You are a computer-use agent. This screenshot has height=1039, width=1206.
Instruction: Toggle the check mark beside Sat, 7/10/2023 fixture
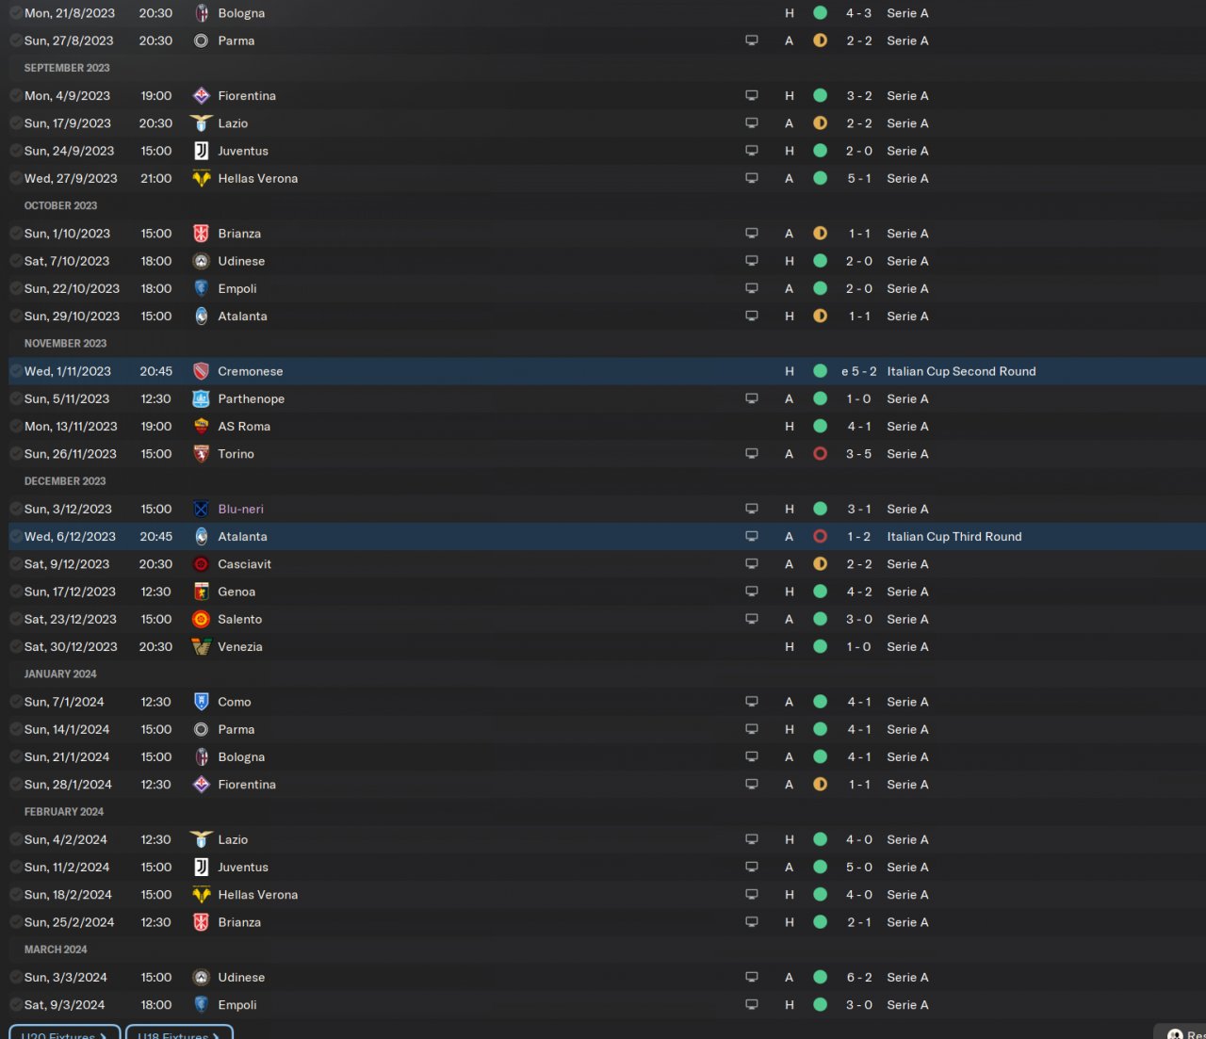tap(16, 261)
